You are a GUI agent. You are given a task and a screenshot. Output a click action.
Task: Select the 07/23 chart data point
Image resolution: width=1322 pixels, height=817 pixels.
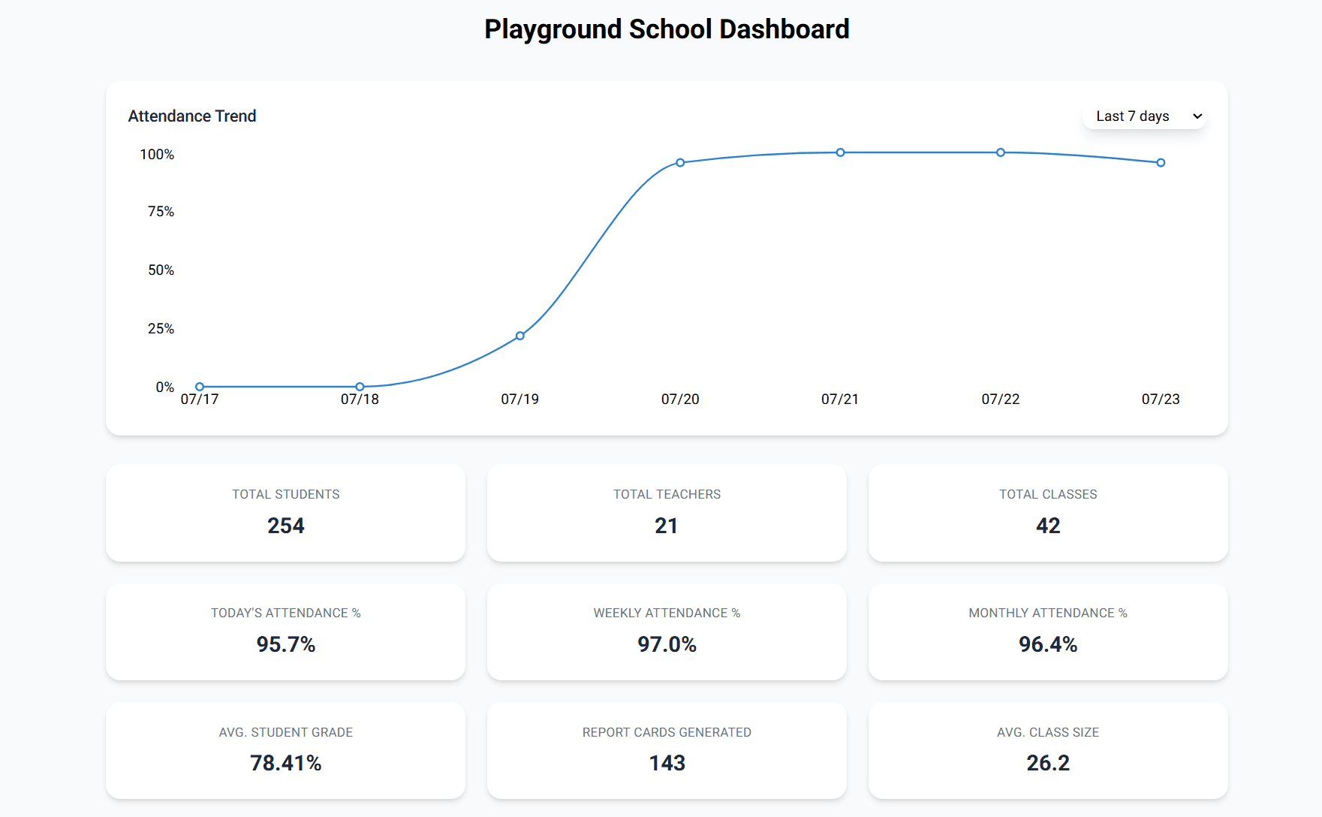(x=1161, y=163)
